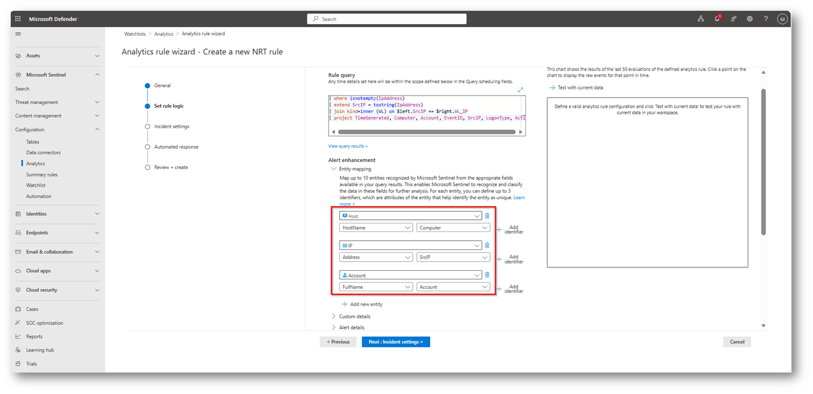The width and height of the screenshot is (813, 394).
Task: Open the View query results link
Action: tap(348, 146)
